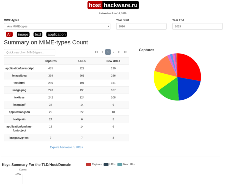226x184 pixels.
Task: Jump to last page with >> button
Action: (125, 52)
